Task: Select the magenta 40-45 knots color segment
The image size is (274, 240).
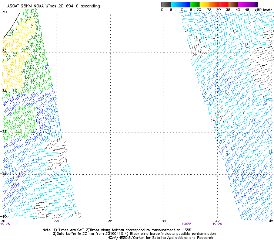Action: tap(243, 4)
